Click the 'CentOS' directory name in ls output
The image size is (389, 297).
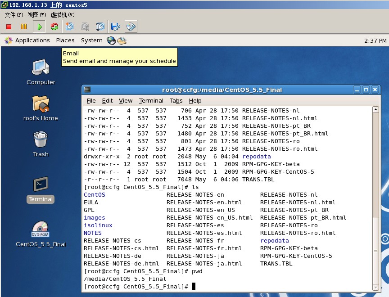(x=95, y=195)
